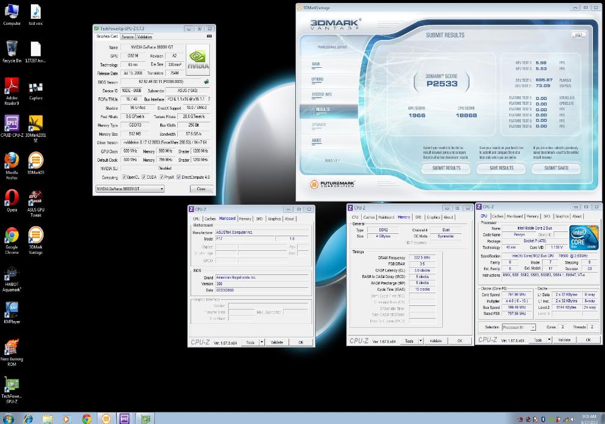Click Submit Saved button in 3DMark
This screenshot has width=605, height=424.
(x=556, y=168)
